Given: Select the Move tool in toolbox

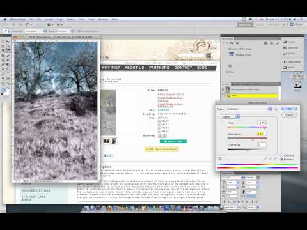Looking at the screenshot, I should point(8,42).
